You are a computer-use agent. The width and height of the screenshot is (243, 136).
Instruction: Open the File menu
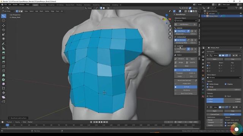[x=6, y=5]
